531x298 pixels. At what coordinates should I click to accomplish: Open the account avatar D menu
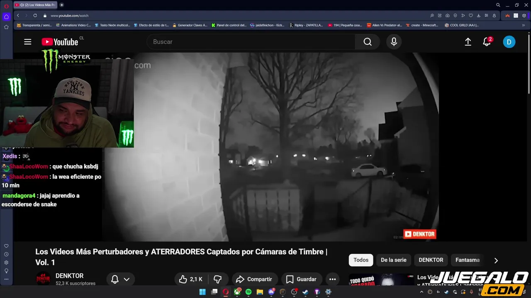coord(509,42)
